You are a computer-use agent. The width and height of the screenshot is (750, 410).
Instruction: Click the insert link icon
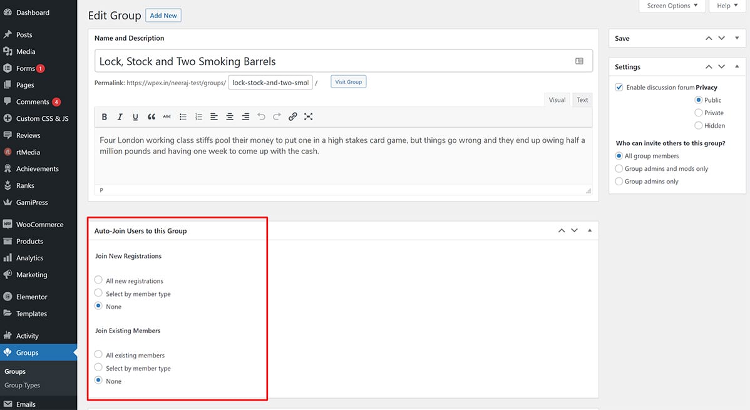pos(292,117)
